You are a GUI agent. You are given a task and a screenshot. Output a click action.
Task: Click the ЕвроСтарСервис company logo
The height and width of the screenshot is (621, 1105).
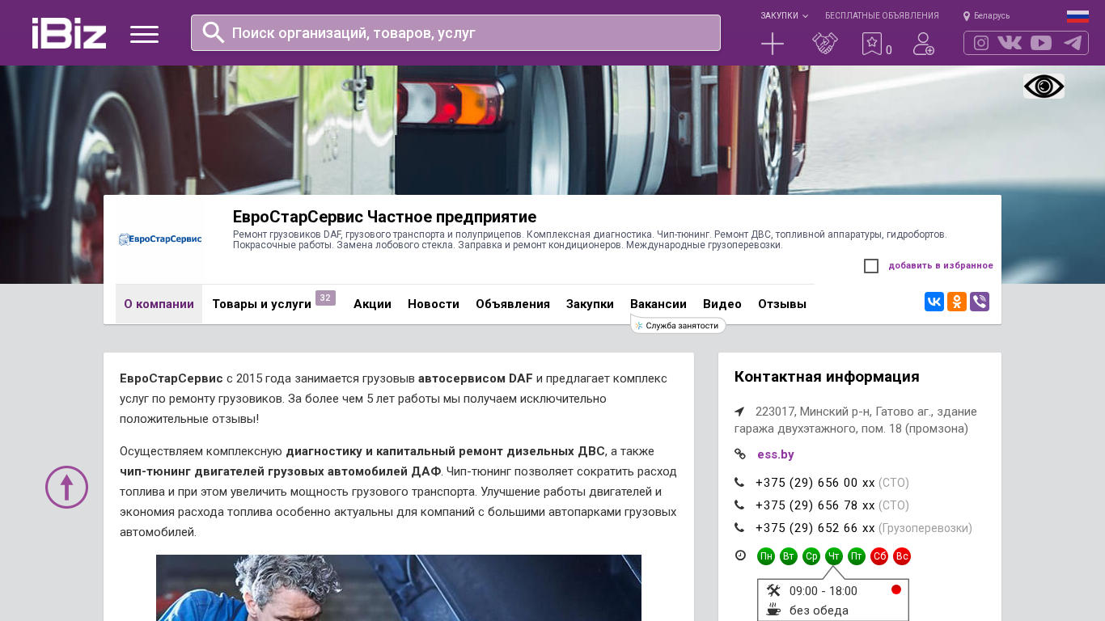tap(160, 239)
